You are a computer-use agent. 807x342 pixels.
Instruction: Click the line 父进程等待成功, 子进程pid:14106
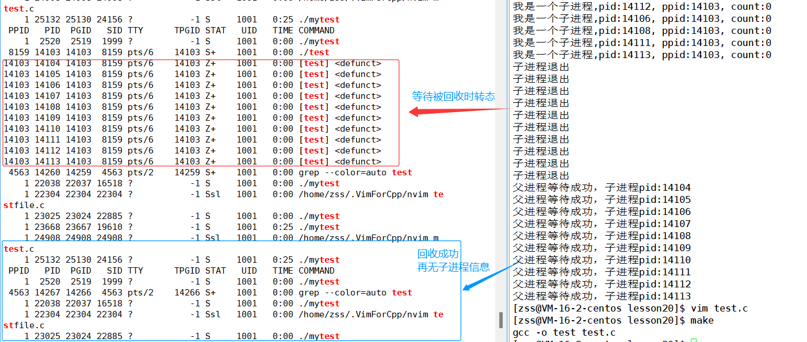602,212
